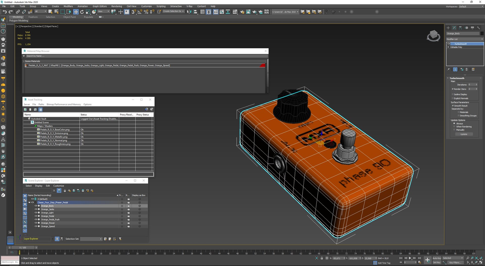Click the Play Animation button
Viewport: 485px width, 266px height.
pos(410,258)
